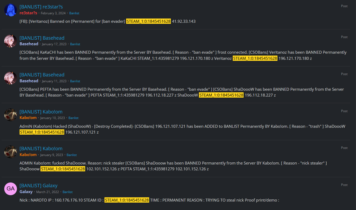
Task: Open "[BANLIST] Basehead" title dated January 11
Action: [42, 75]
